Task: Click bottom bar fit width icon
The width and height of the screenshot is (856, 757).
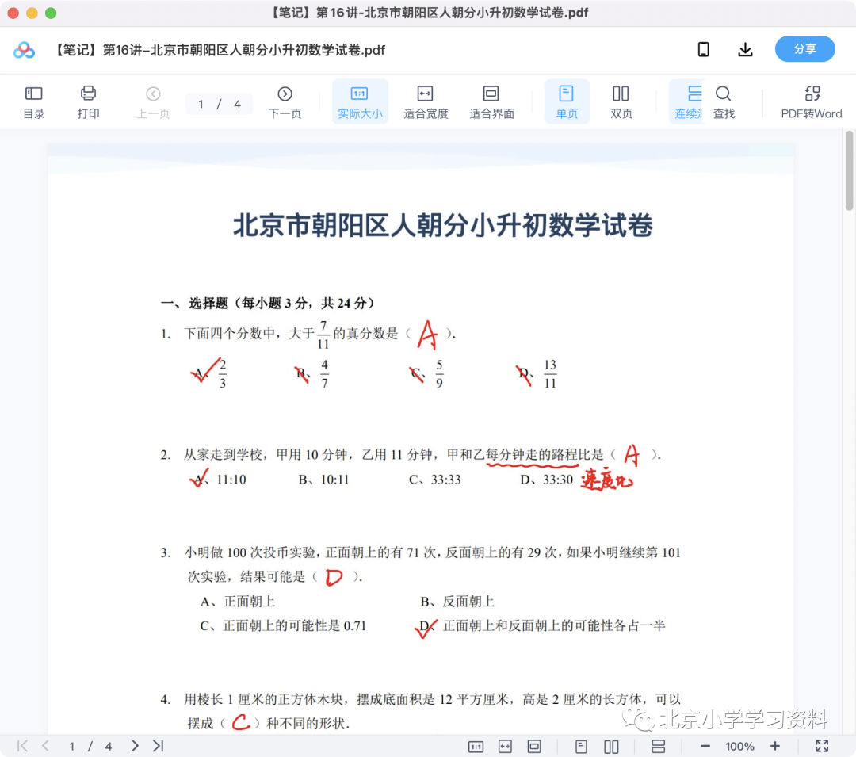Action: [505, 746]
